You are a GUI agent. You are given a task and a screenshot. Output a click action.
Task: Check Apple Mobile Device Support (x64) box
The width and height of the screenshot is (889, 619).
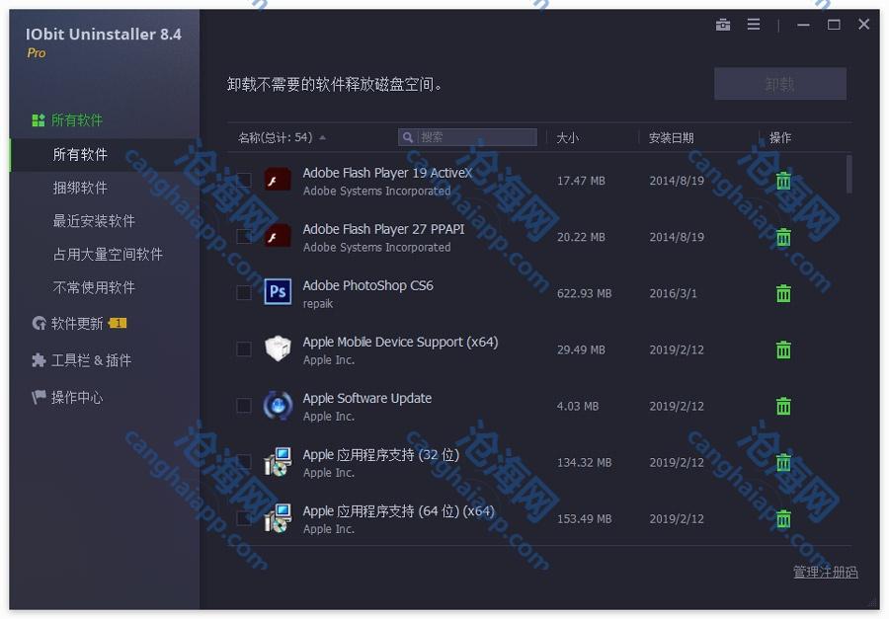(244, 349)
